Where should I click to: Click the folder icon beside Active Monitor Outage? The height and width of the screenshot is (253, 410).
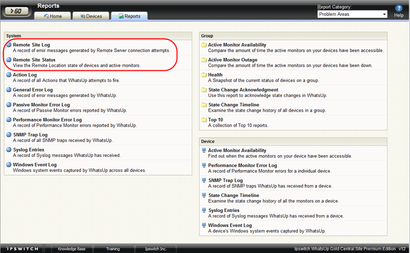click(x=204, y=60)
